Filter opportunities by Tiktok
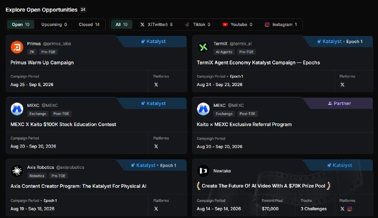 coord(198,25)
